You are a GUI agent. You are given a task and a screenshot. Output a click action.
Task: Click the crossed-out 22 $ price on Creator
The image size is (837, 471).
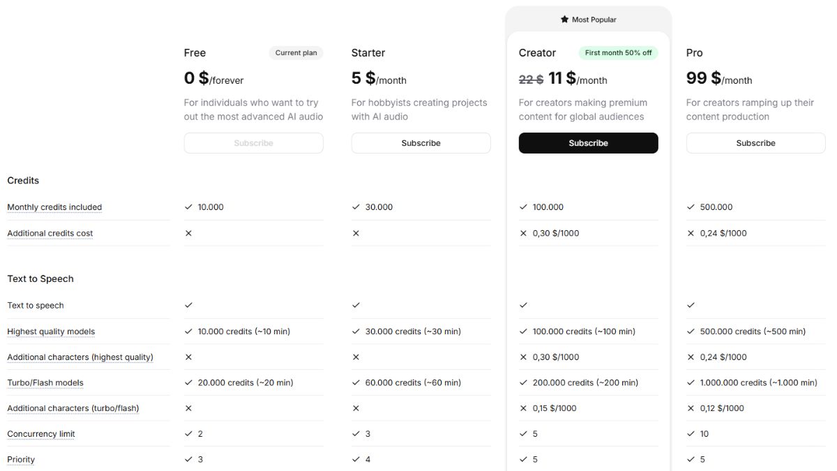530,79
